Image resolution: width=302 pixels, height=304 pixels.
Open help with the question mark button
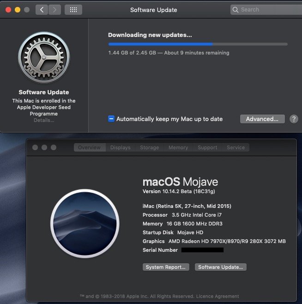(294, 119)
